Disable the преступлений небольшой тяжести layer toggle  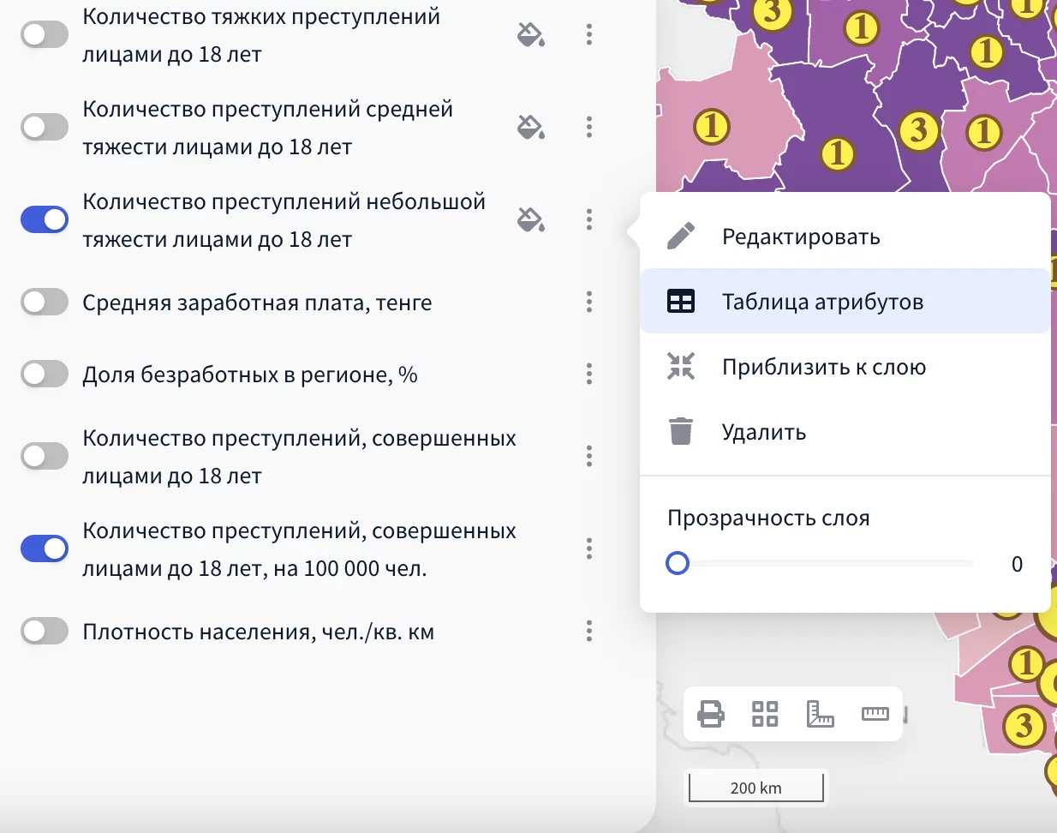(x=45, y=220)
